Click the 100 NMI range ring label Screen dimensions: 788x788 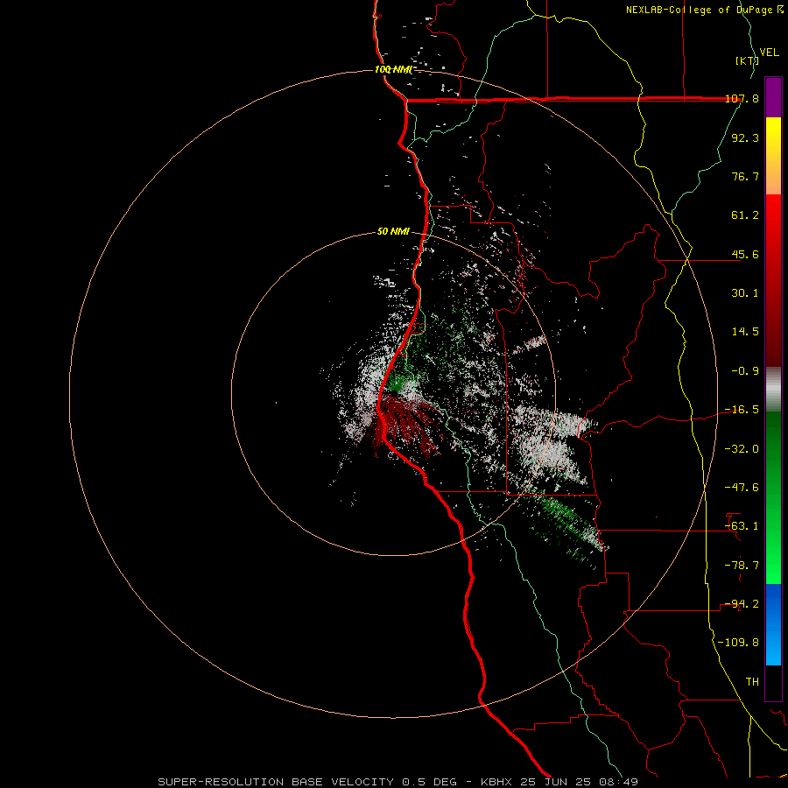point(393,69)
